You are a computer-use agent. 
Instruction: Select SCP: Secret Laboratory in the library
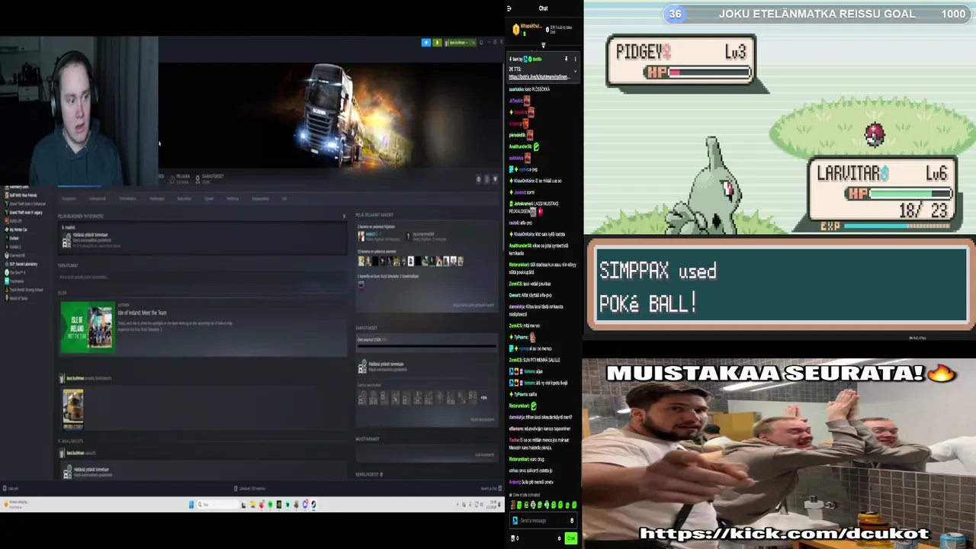pyautogui.click(x=21, y=264)
